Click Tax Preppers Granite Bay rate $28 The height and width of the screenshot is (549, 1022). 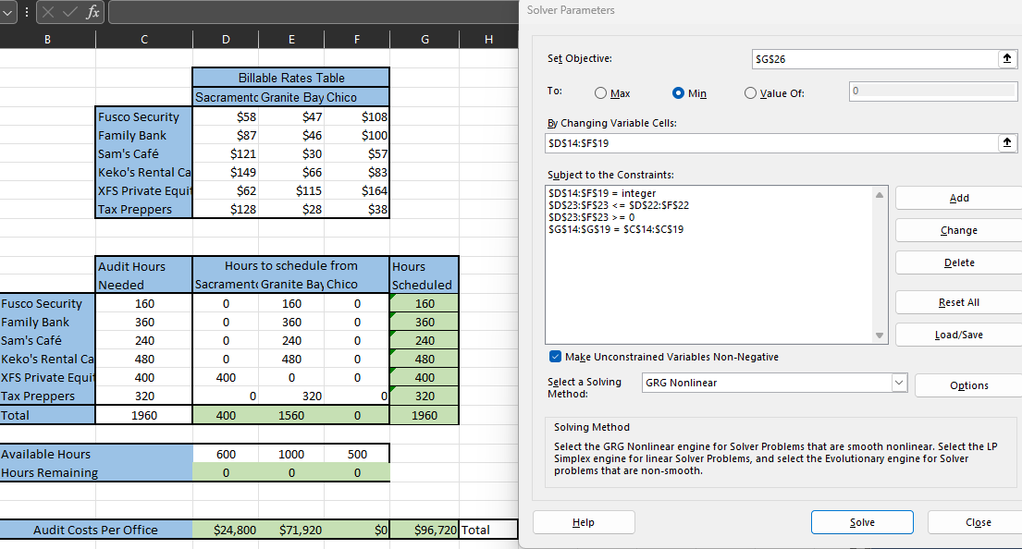pos(291,209)
